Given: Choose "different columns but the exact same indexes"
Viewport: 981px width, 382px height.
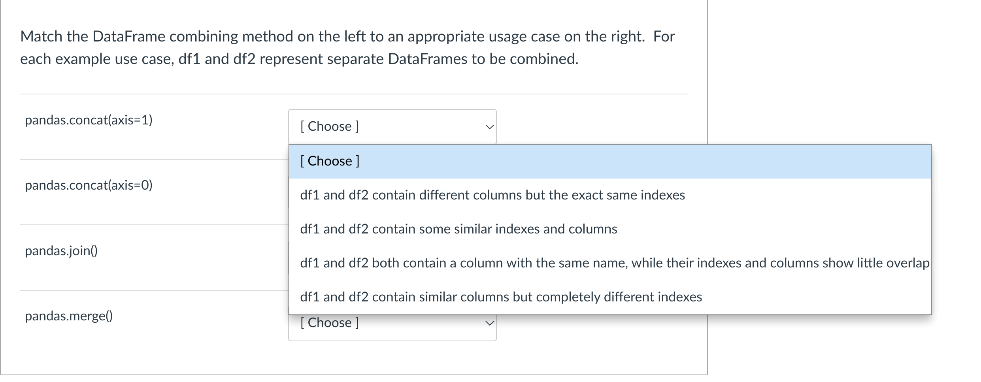Looking at the screenshot, I should tap(492, 195).
